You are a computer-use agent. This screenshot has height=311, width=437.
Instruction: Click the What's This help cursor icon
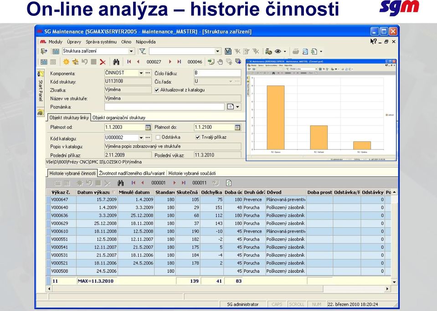(x=374, y=41)
